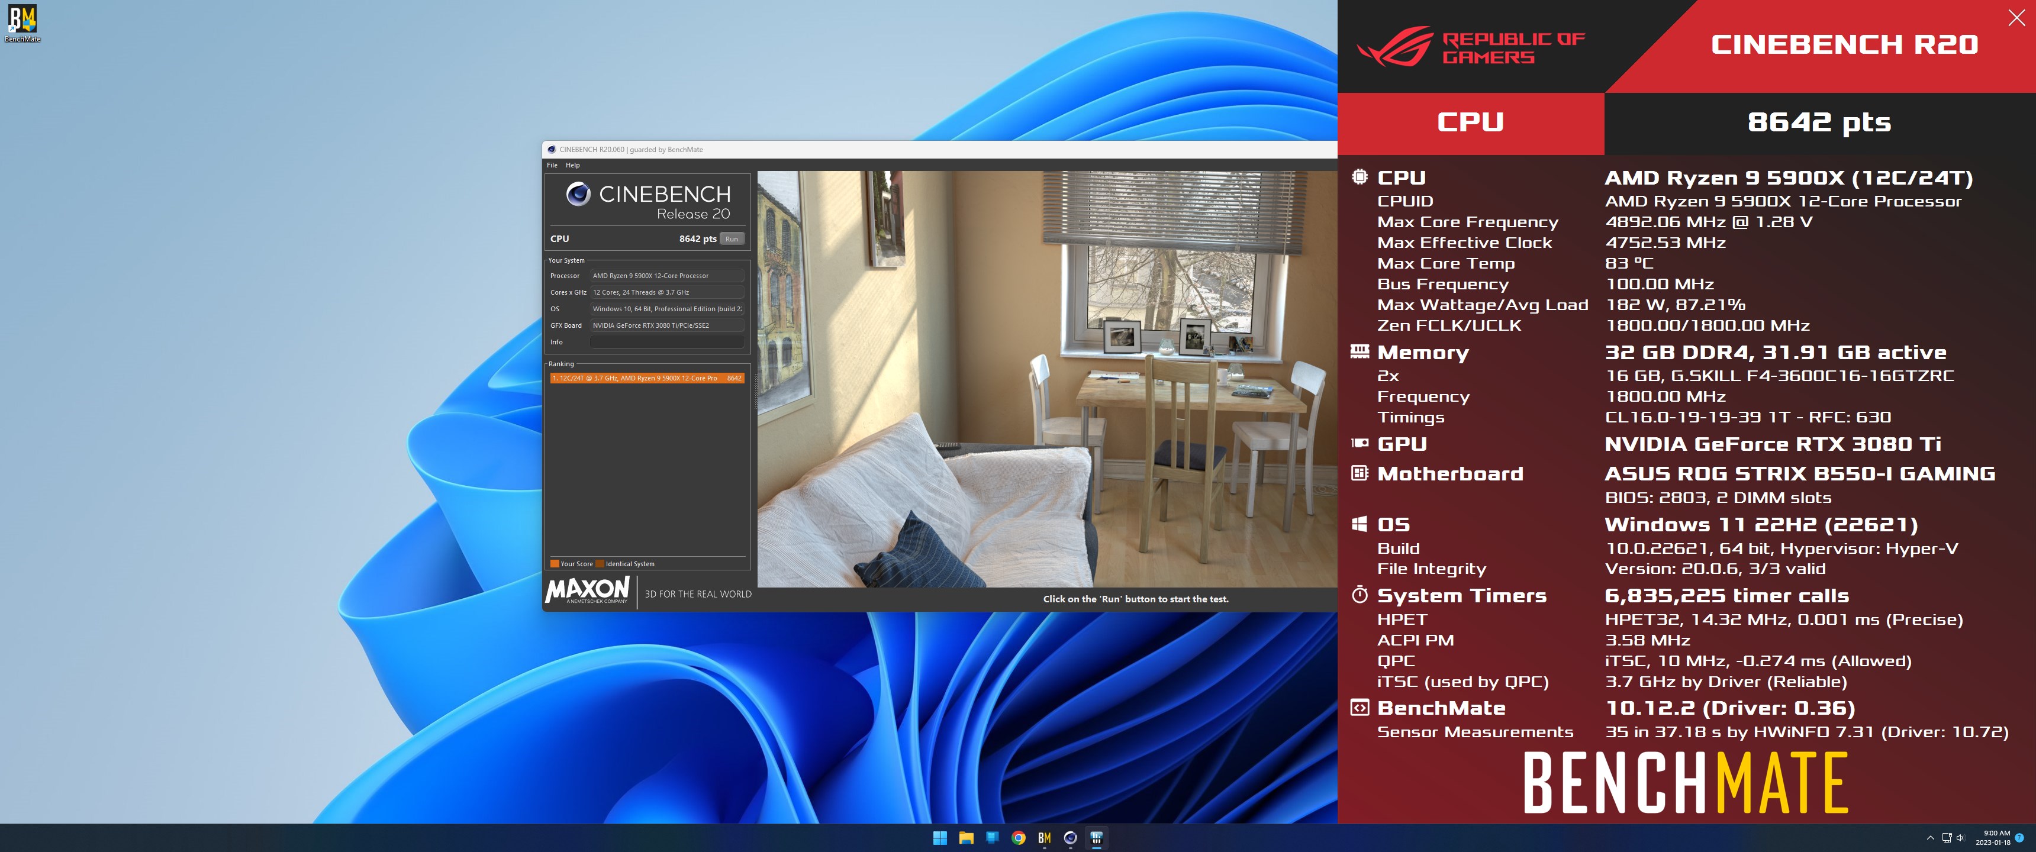Click the CPU chip icon in result panel

(x=1360, y=177)
